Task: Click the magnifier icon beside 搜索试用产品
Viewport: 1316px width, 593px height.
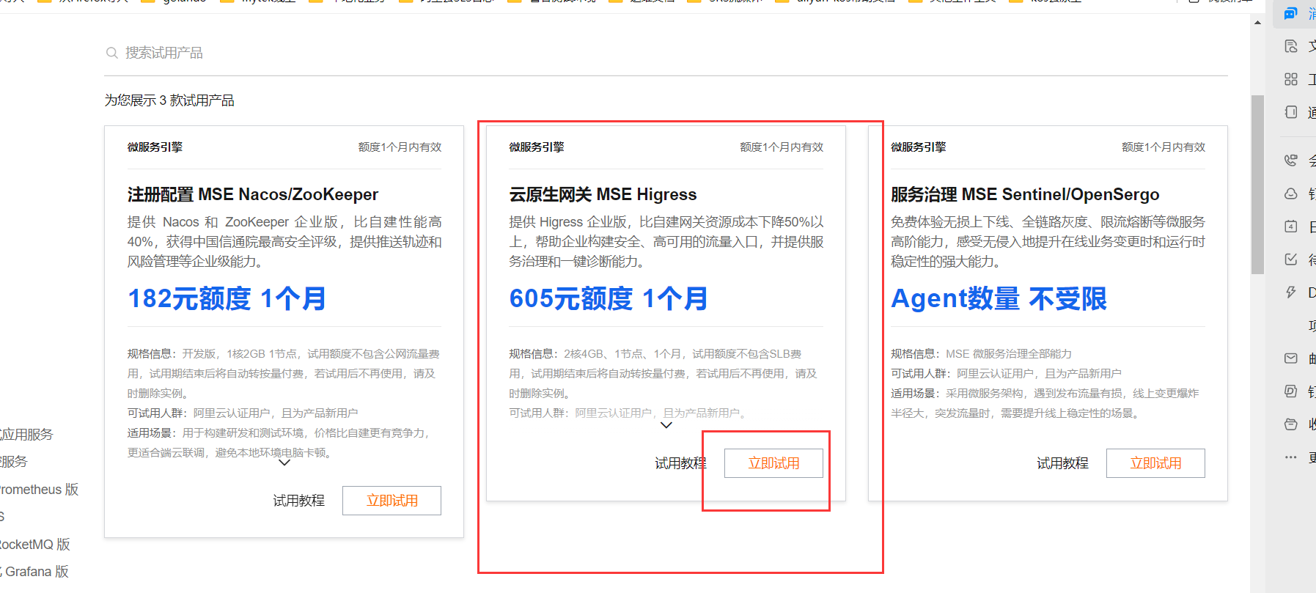Action: (x=112, y=53)
